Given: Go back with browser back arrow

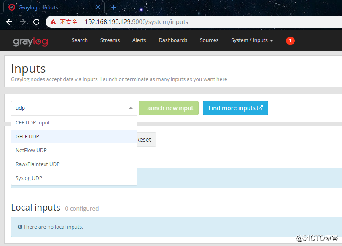Looking at the screenshot, I should point(9,22).
